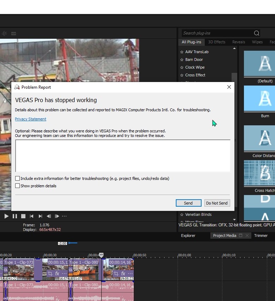Click the GL transition badge on Clip 080

coord(71,270)
